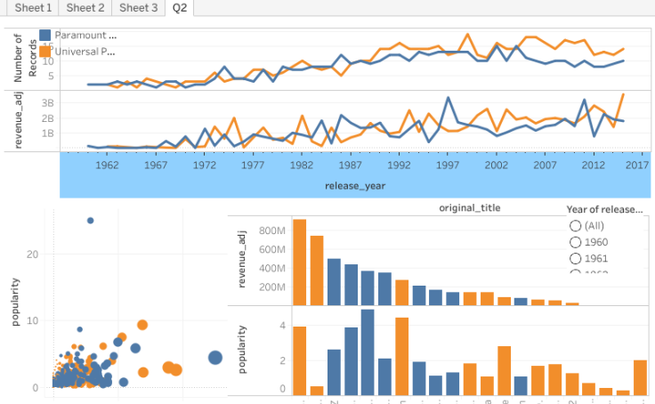
Task: Click the orange Universal legend color swatch
Action: point(45,52)
